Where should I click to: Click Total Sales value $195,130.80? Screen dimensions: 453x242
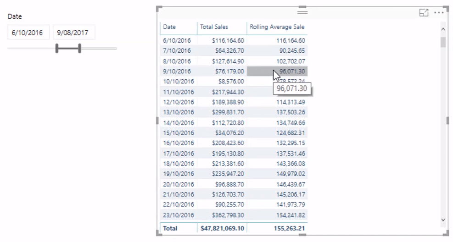pos(228,154)
